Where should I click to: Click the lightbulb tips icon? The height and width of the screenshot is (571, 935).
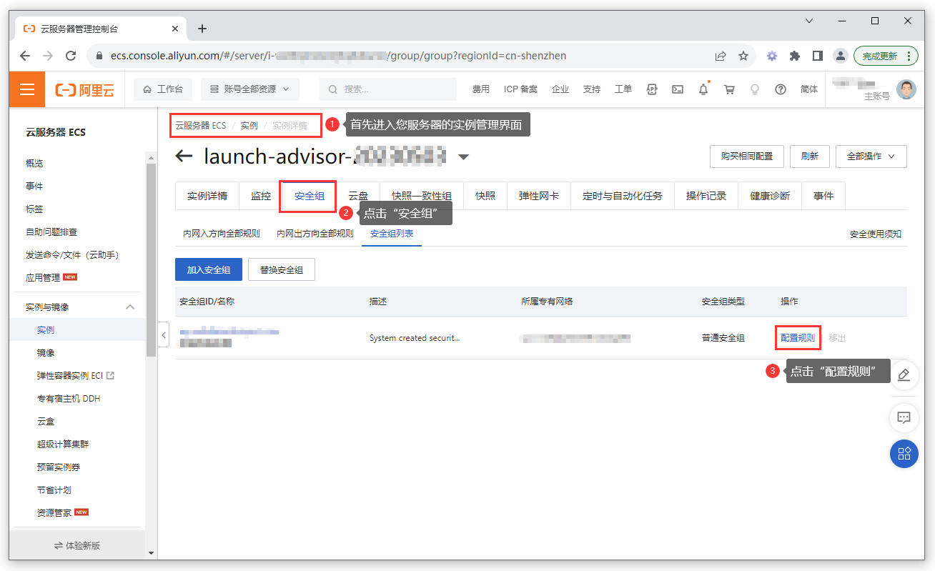click(x=754, y=89)
